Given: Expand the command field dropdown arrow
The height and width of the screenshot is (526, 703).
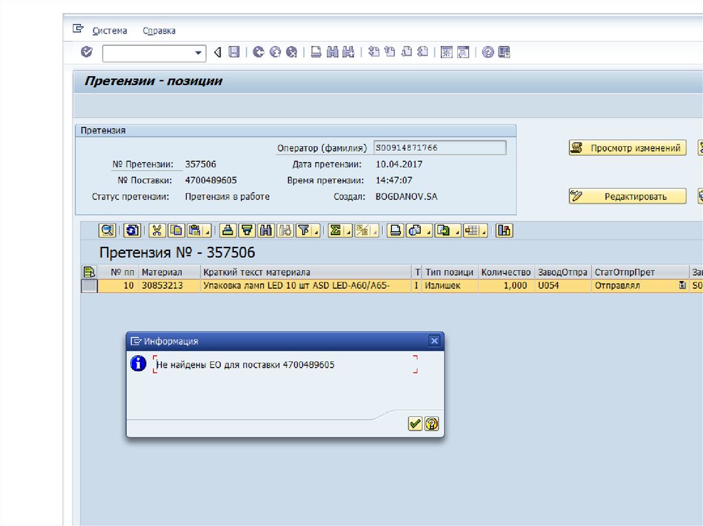Looking at the screenshot, I should tap(199, 53).
